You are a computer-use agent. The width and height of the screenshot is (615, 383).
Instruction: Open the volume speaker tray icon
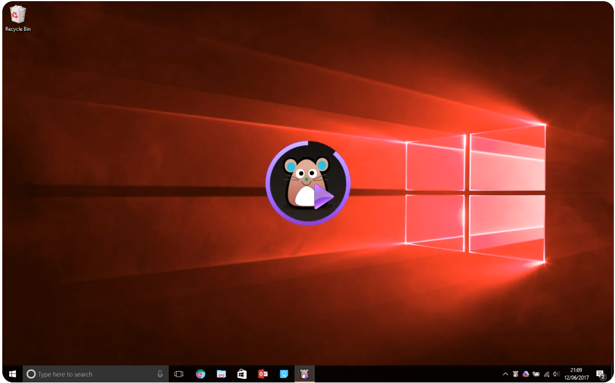[x=556, y=374]
